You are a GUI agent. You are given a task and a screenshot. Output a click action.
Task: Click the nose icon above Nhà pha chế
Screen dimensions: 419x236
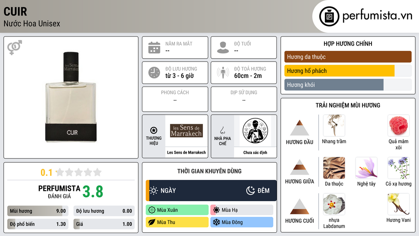222,130
